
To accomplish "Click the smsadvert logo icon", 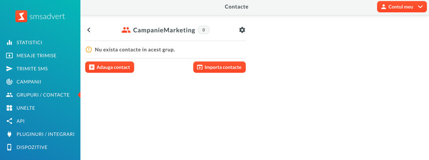I will click(x=21, y=16).
